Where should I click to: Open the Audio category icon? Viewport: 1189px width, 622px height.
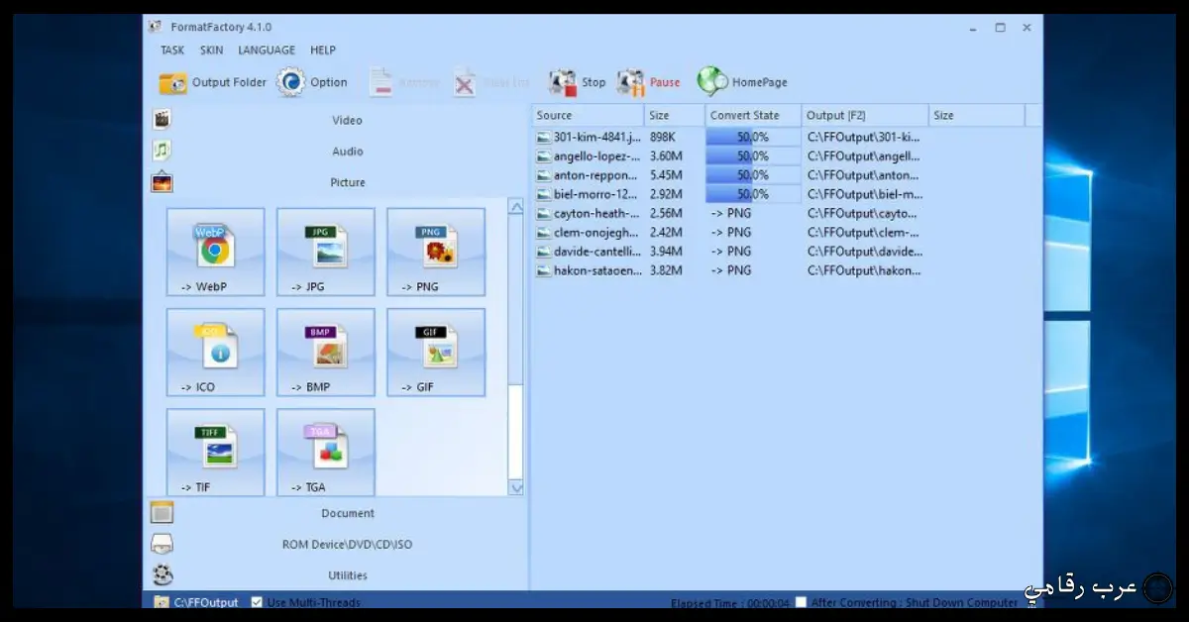162,151
